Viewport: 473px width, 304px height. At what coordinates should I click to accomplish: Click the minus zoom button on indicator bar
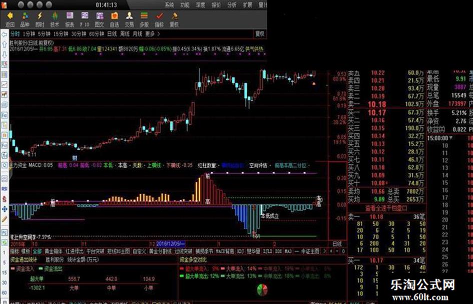(337, 251)
